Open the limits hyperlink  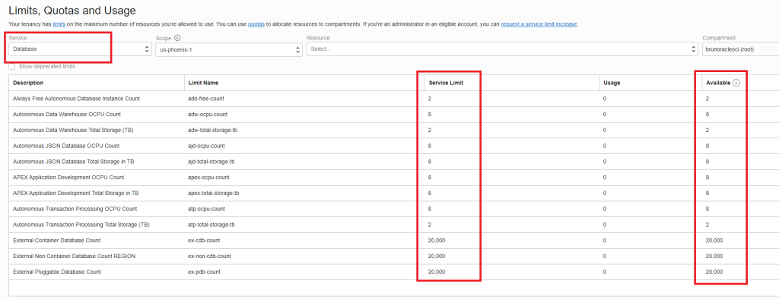tap(59, 24)
